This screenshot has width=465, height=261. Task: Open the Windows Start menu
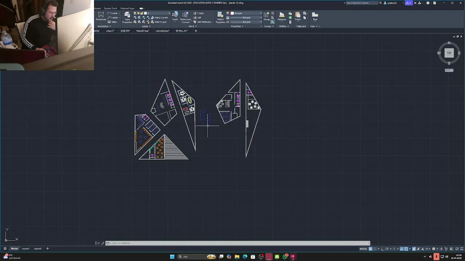point(172,257)
